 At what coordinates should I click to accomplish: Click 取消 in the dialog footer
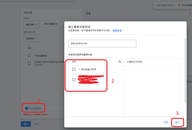[x=166, y=122]
